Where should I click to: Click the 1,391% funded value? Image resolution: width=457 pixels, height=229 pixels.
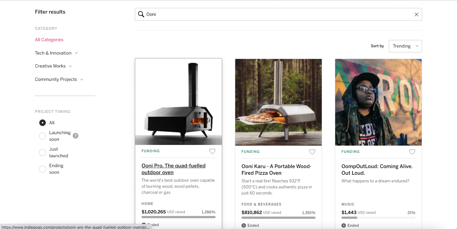coord(308,212)
